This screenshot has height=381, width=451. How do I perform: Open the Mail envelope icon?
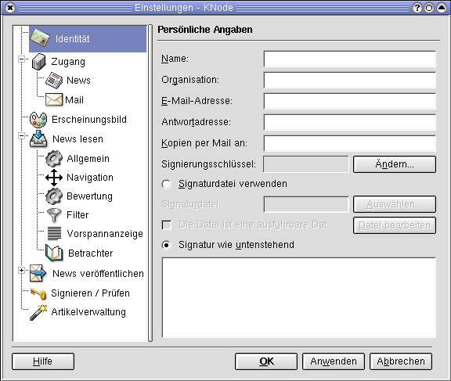54,99
